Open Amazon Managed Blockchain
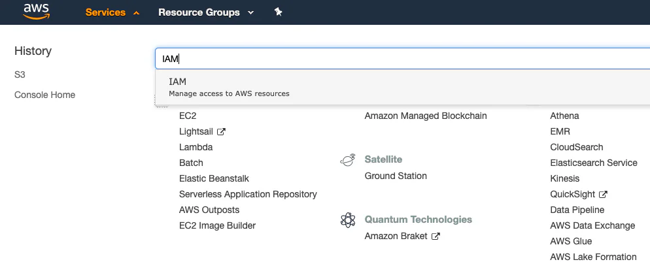The image size is (650, 262). pos(426,116)
